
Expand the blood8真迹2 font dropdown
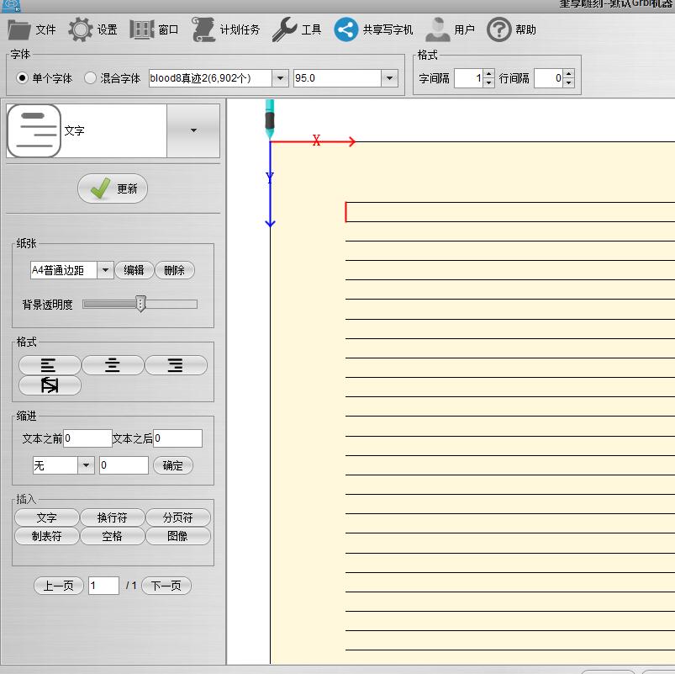point(280,78)
